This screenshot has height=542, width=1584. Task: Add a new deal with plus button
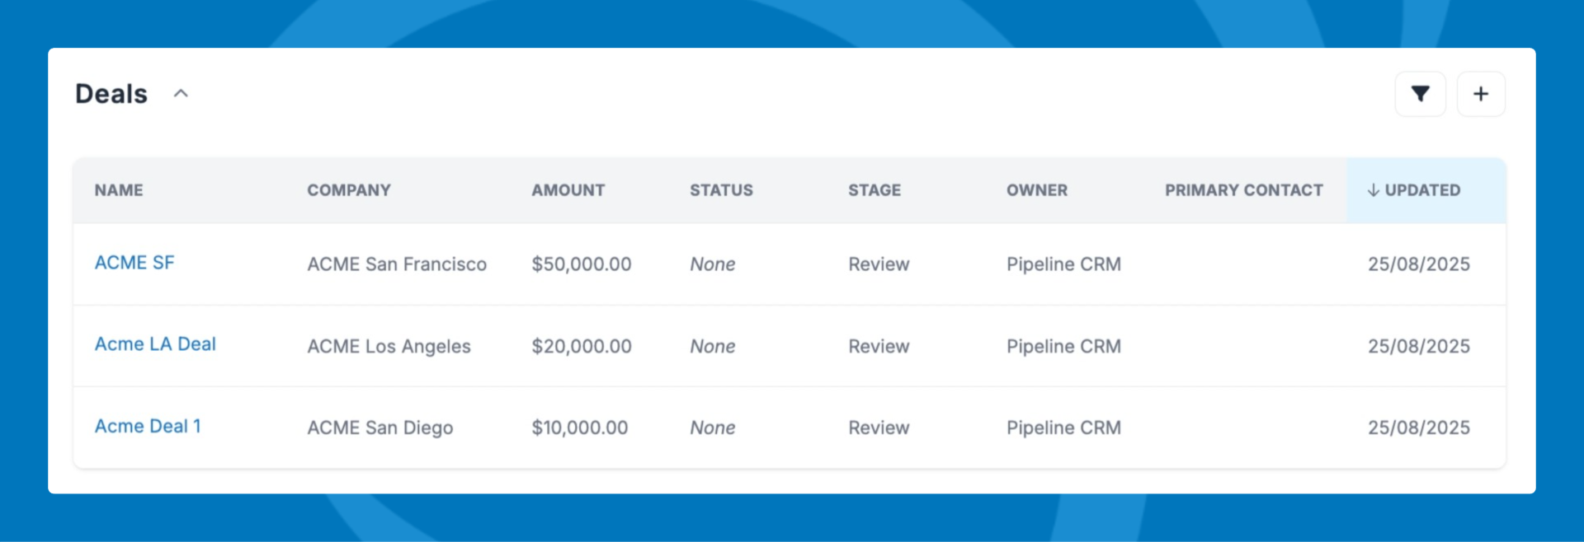coord(1481,94)
